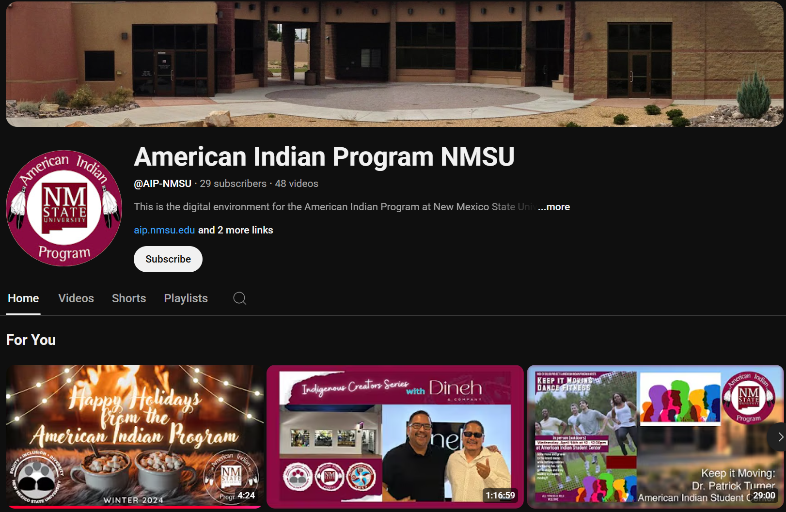
Task: Open the American Indian Program channel avatar
Action: point(64,208)
